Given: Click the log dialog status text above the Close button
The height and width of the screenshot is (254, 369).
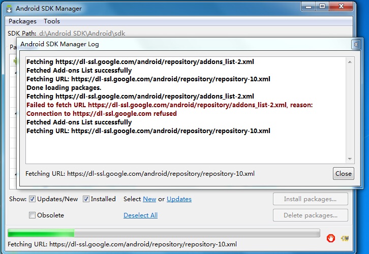Looking at the screenshot, I should 140,174.
